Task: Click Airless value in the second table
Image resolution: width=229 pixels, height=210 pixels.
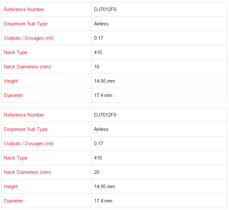Action: click(x=101, y=129)
